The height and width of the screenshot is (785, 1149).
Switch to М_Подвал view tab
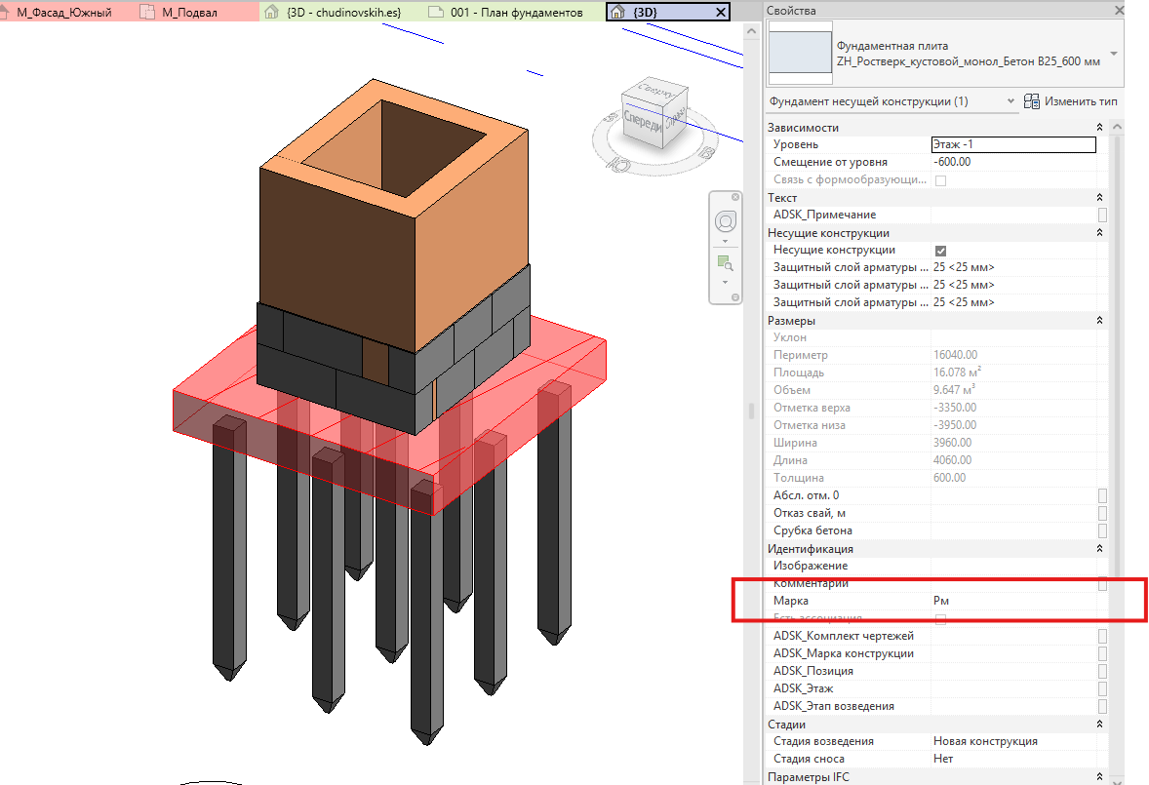(188, 12)
